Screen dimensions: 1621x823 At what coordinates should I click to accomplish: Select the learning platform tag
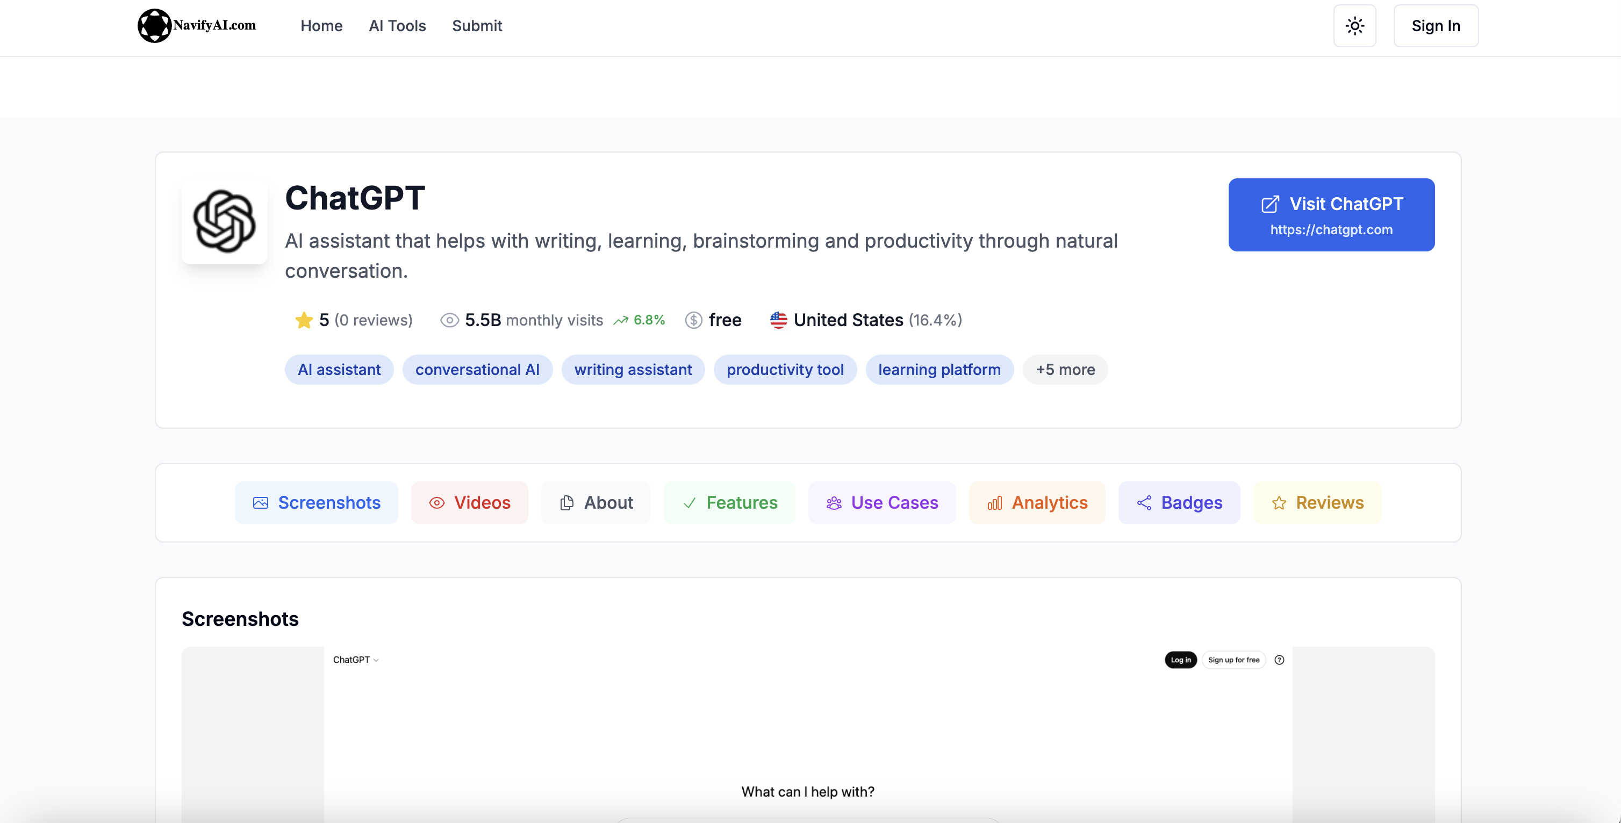(x=939, y=370)
